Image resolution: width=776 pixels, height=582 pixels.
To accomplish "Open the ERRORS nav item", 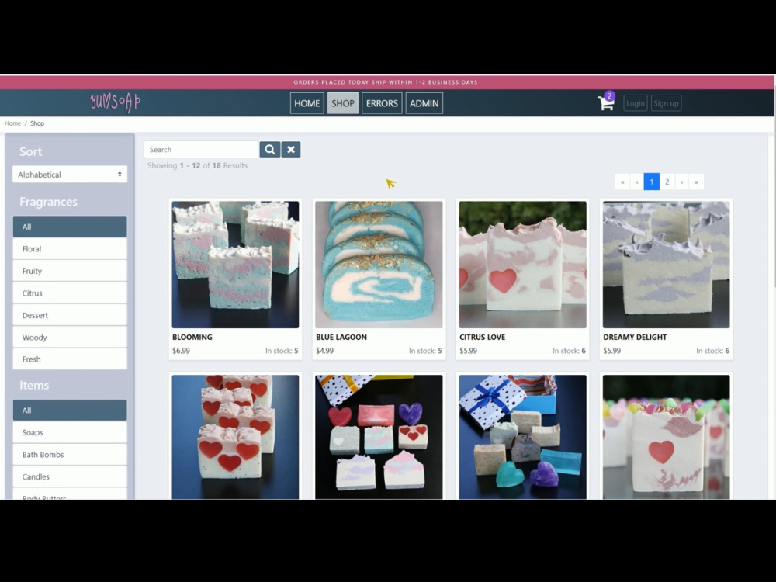I will tap(382, 103).
